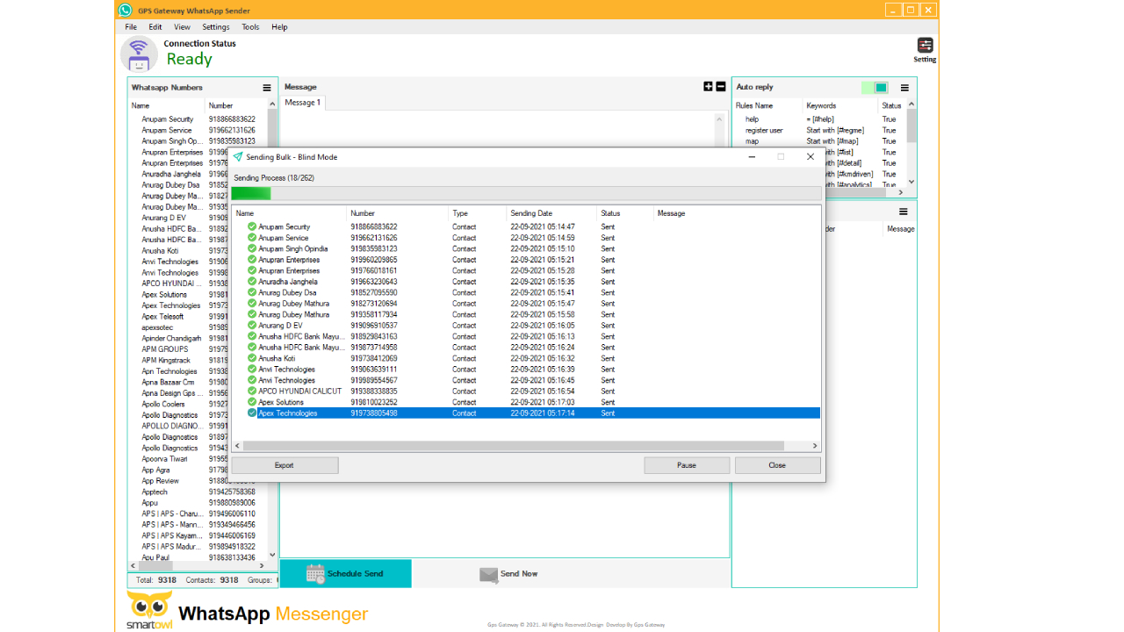This screenshot has width=1124, height=632.
Task: Select 'APM GROUPS' in the Whatsapp Numbers list
Action: tap(165, 349)
